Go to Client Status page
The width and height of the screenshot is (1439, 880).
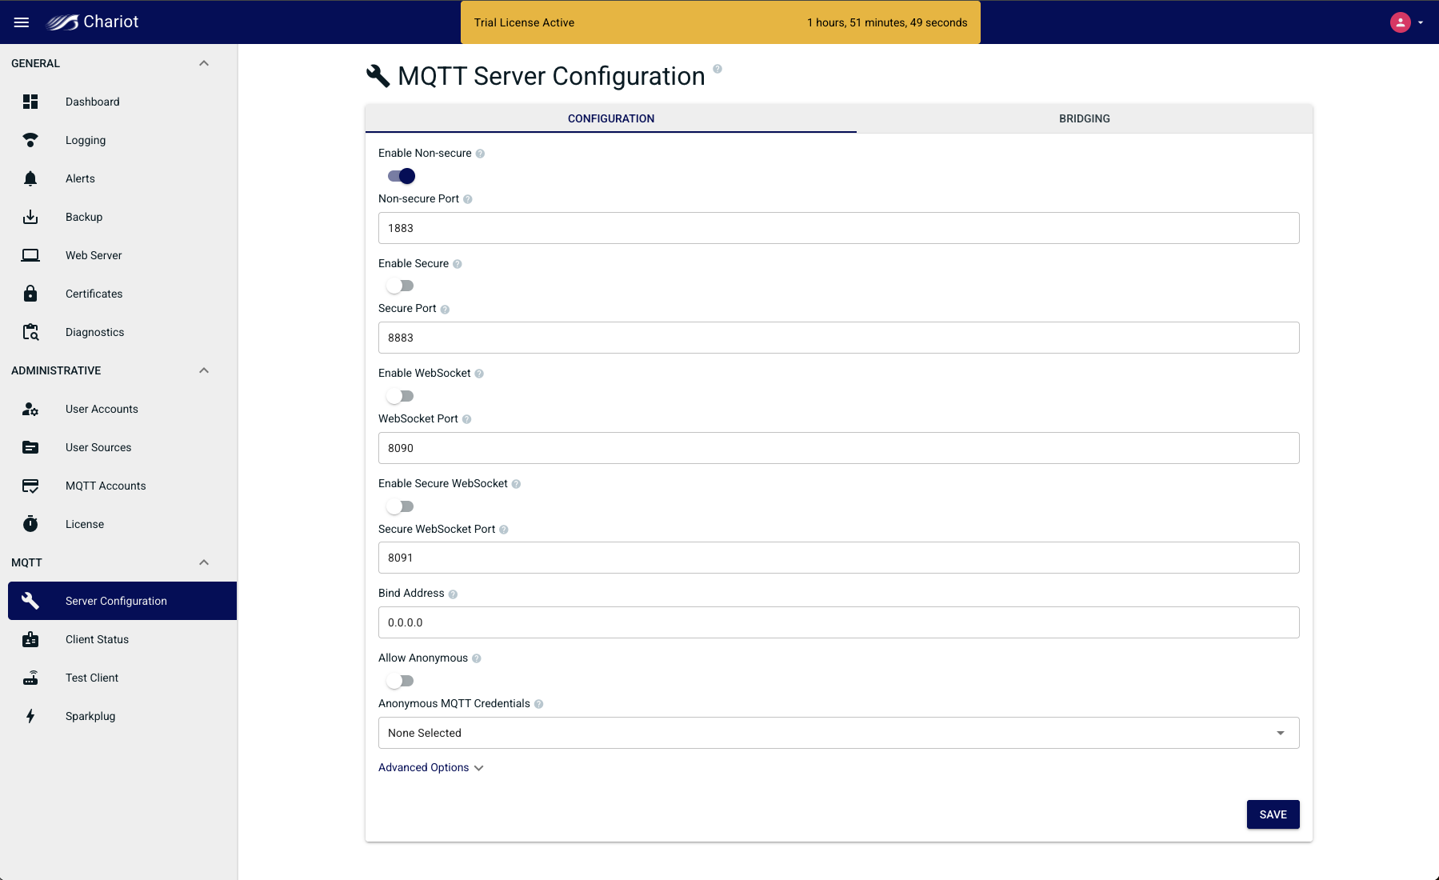point(97,639)
